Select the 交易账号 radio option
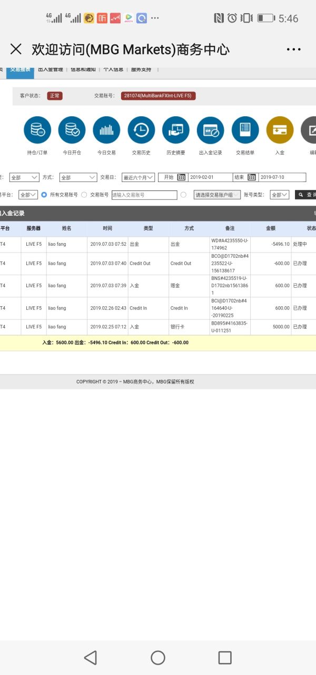This screenshot has height=675, width=316. coord(84,195)
